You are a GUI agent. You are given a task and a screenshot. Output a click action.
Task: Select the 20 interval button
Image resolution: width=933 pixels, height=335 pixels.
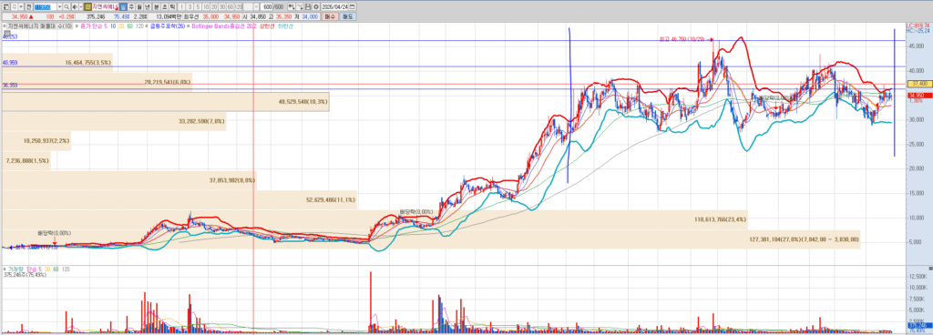click(x=213, y=6)
